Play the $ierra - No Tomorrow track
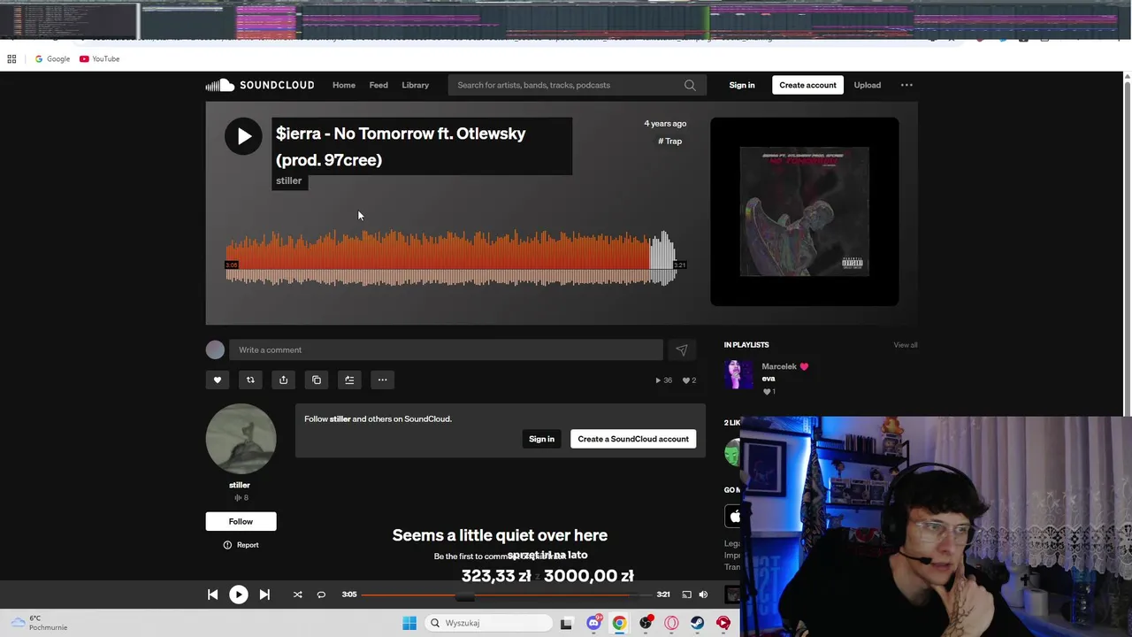 point(243,136)
